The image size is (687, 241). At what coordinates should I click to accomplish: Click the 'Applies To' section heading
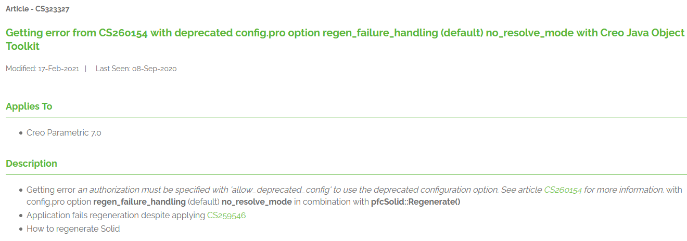pos(29,106)
